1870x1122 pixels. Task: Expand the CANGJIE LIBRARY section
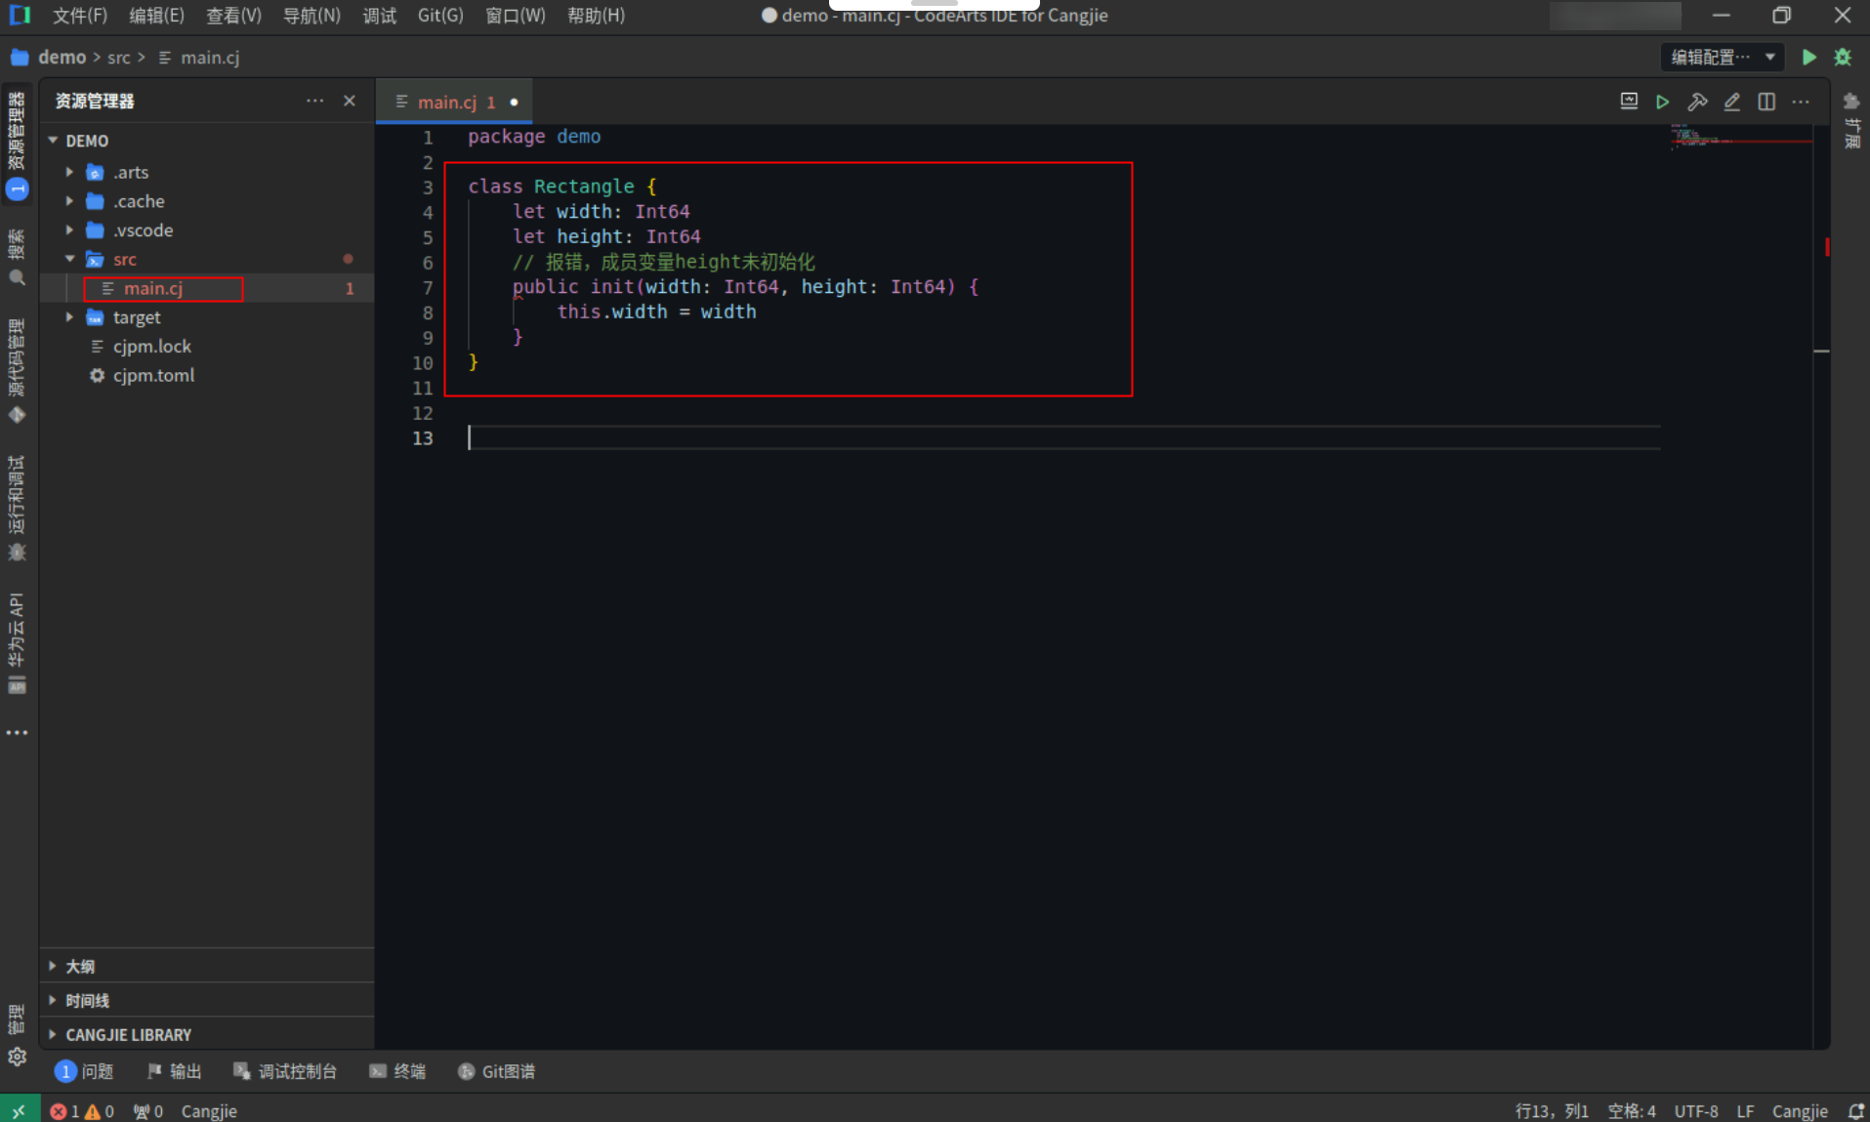pos(127,1034)
